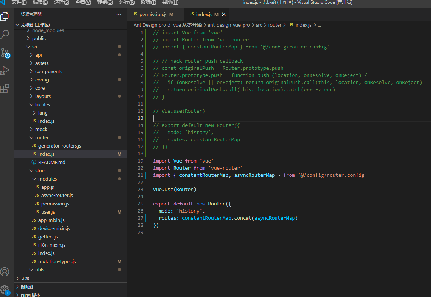Viewport: 431px width, 297px height.
Task: Open the 文件(F) file menu
Action: (19, 3)
